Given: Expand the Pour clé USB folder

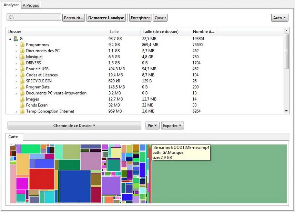Looking at the screenshot, I should click(16, 69).
